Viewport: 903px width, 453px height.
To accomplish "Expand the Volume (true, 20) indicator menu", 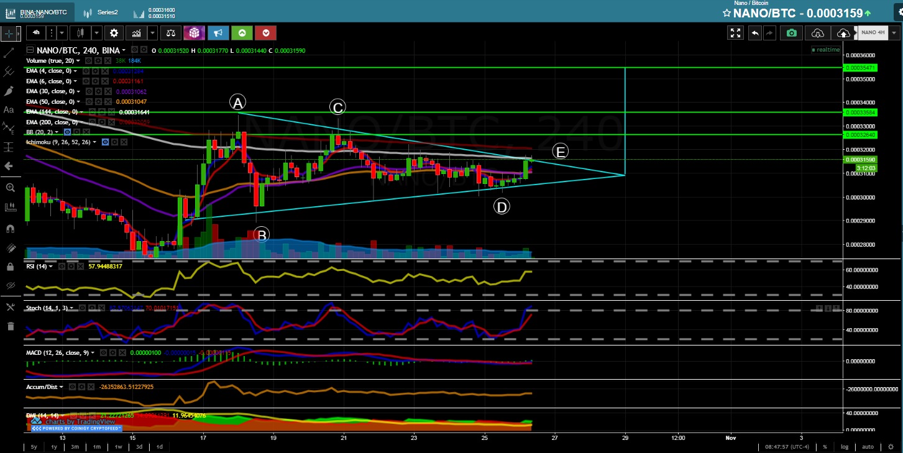I will click(x=78, y=61).
